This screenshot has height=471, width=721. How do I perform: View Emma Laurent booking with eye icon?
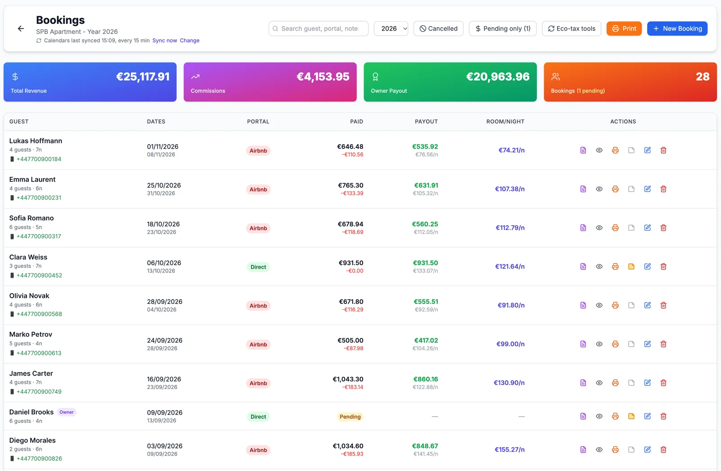pyautogui.click(x=599, y=189)
